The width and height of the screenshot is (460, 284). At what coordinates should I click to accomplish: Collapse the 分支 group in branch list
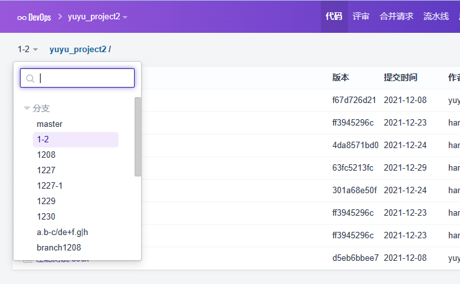27,108
